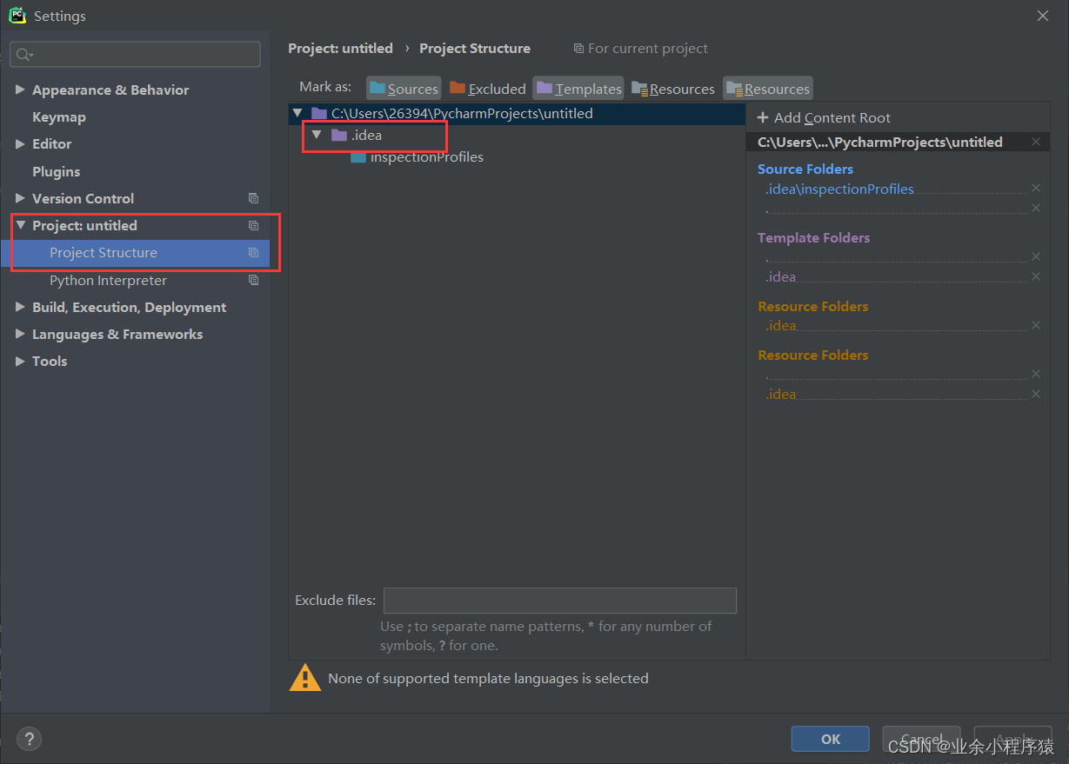This screenshot has width=1069, height=764.
Task: Click folder icon of inspectionProfiles
Action: 358,157
